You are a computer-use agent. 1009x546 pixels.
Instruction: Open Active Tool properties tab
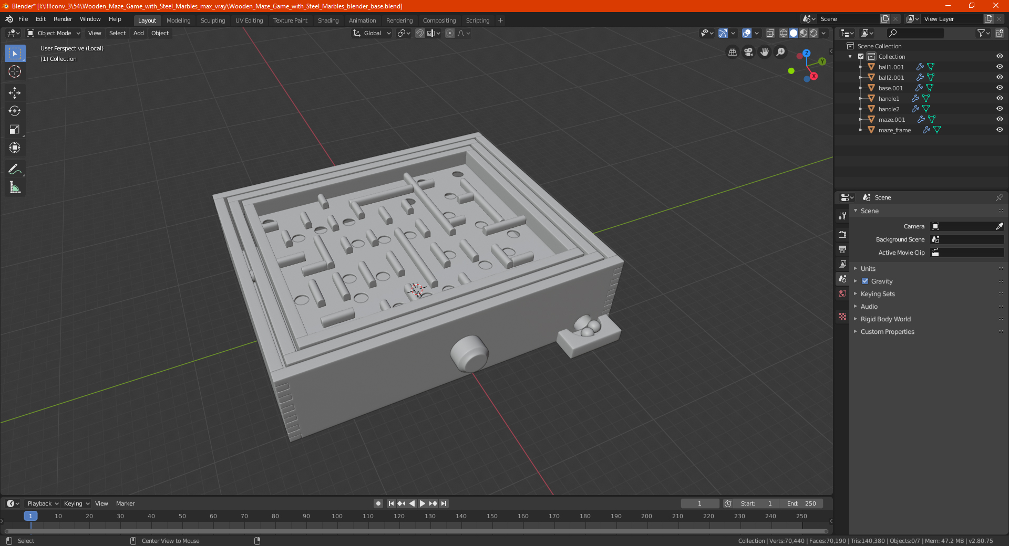coord(842,216)
